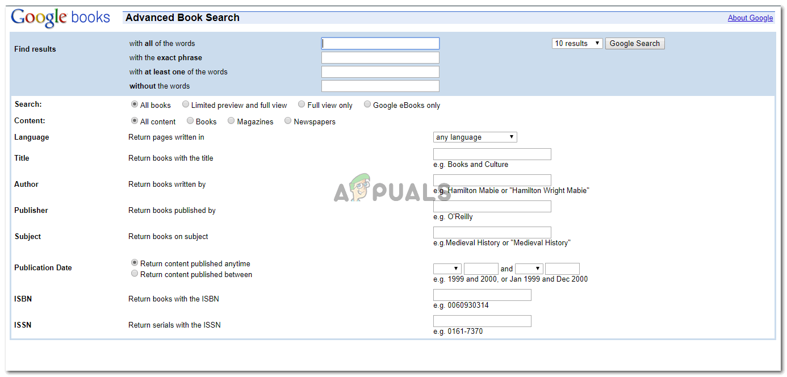
Task: Click the 'Publication Date' label
Action: click(x=43, y=268)
